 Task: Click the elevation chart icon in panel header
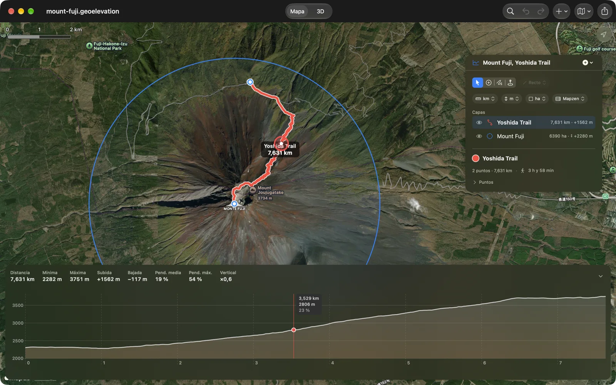point(476,63)
